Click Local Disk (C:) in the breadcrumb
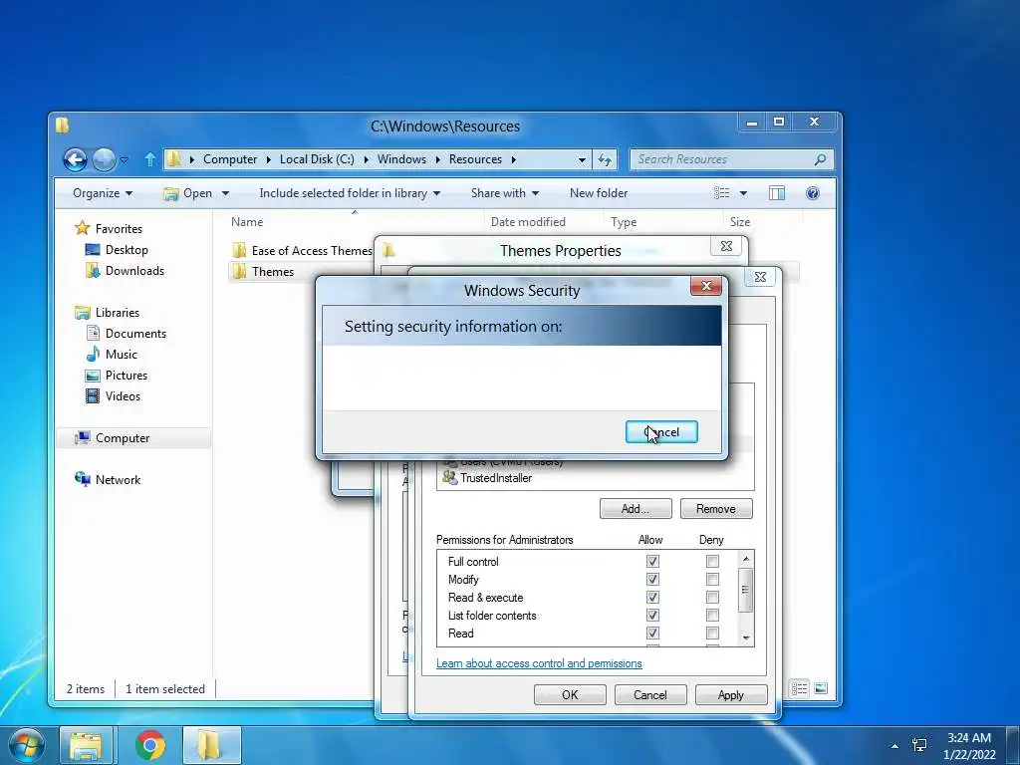 click(317, 159)
